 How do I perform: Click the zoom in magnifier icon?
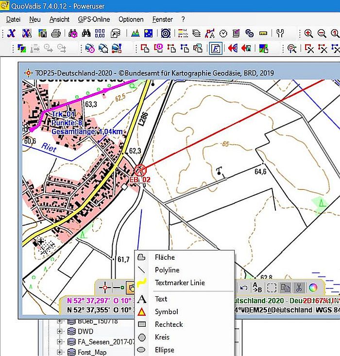point(309,34)
